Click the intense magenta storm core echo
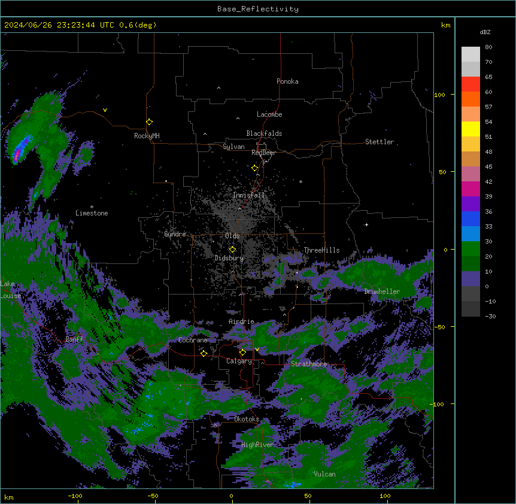Viewport: 516px width, 504px height. coord(17,155)
